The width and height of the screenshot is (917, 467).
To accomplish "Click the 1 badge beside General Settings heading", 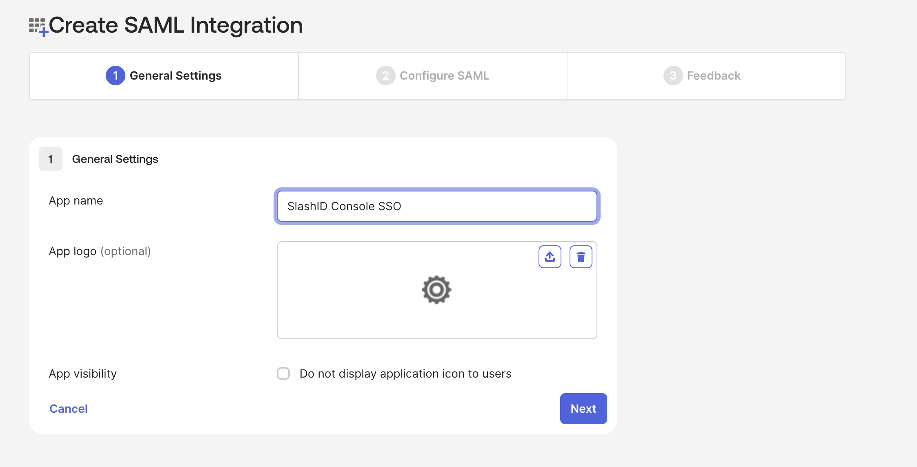I will click(x=50, y=159).
